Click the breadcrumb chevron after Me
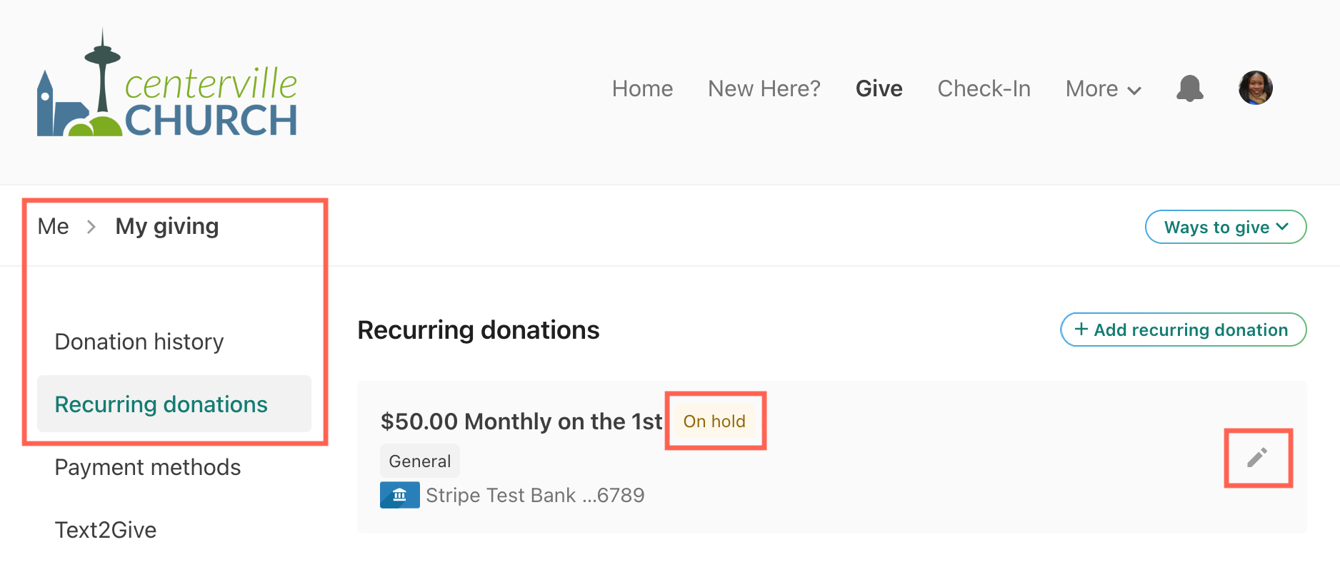This screenshot has height=562, width=1340. tap(91, 227)
